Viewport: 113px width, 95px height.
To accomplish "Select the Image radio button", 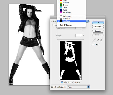I will tap(73, 82).
